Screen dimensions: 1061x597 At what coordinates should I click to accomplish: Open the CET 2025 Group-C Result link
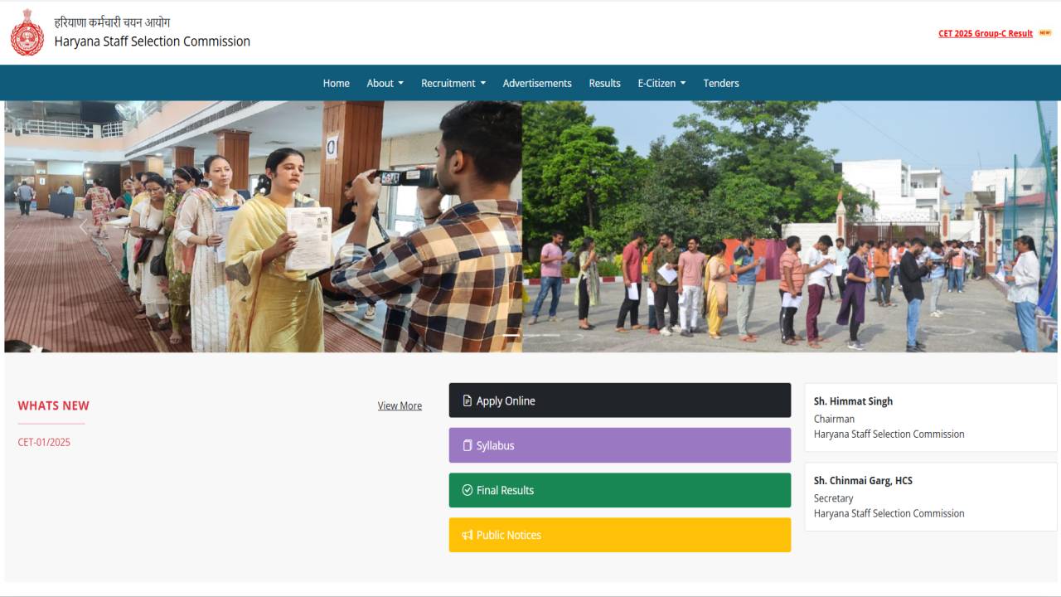coord(986,32)
